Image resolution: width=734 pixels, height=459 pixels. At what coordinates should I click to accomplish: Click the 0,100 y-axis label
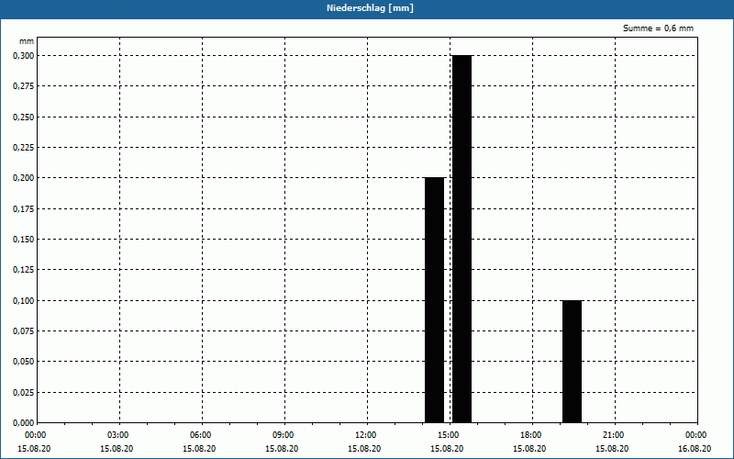[24, 301]
